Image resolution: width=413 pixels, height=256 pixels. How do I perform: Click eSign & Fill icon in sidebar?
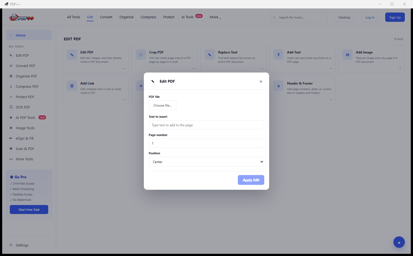(11, 138)
